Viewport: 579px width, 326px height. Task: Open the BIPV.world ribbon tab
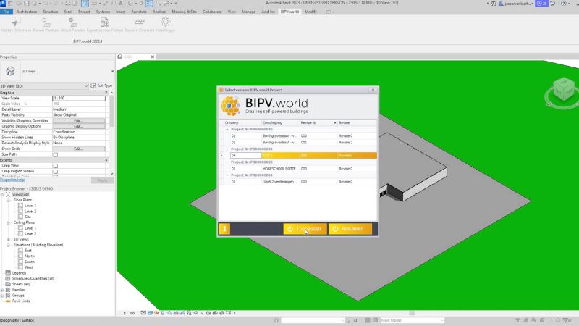[289, 12]
